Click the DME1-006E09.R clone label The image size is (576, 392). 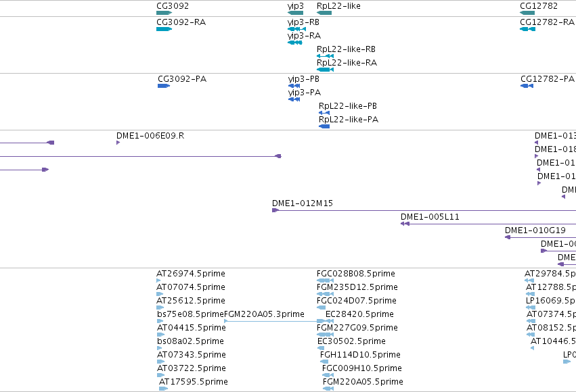click(150, 136)
